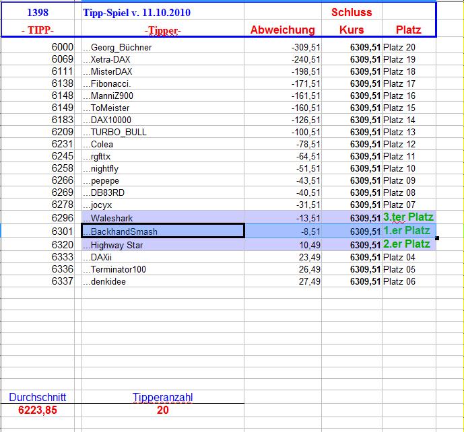The height and width of the screenshot is (432, 464).
Task: Grab the fill handle of the selected range
Action: (x=437, y=238)
